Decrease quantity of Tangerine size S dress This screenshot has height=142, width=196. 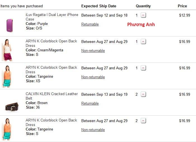(x=143, y=121)
